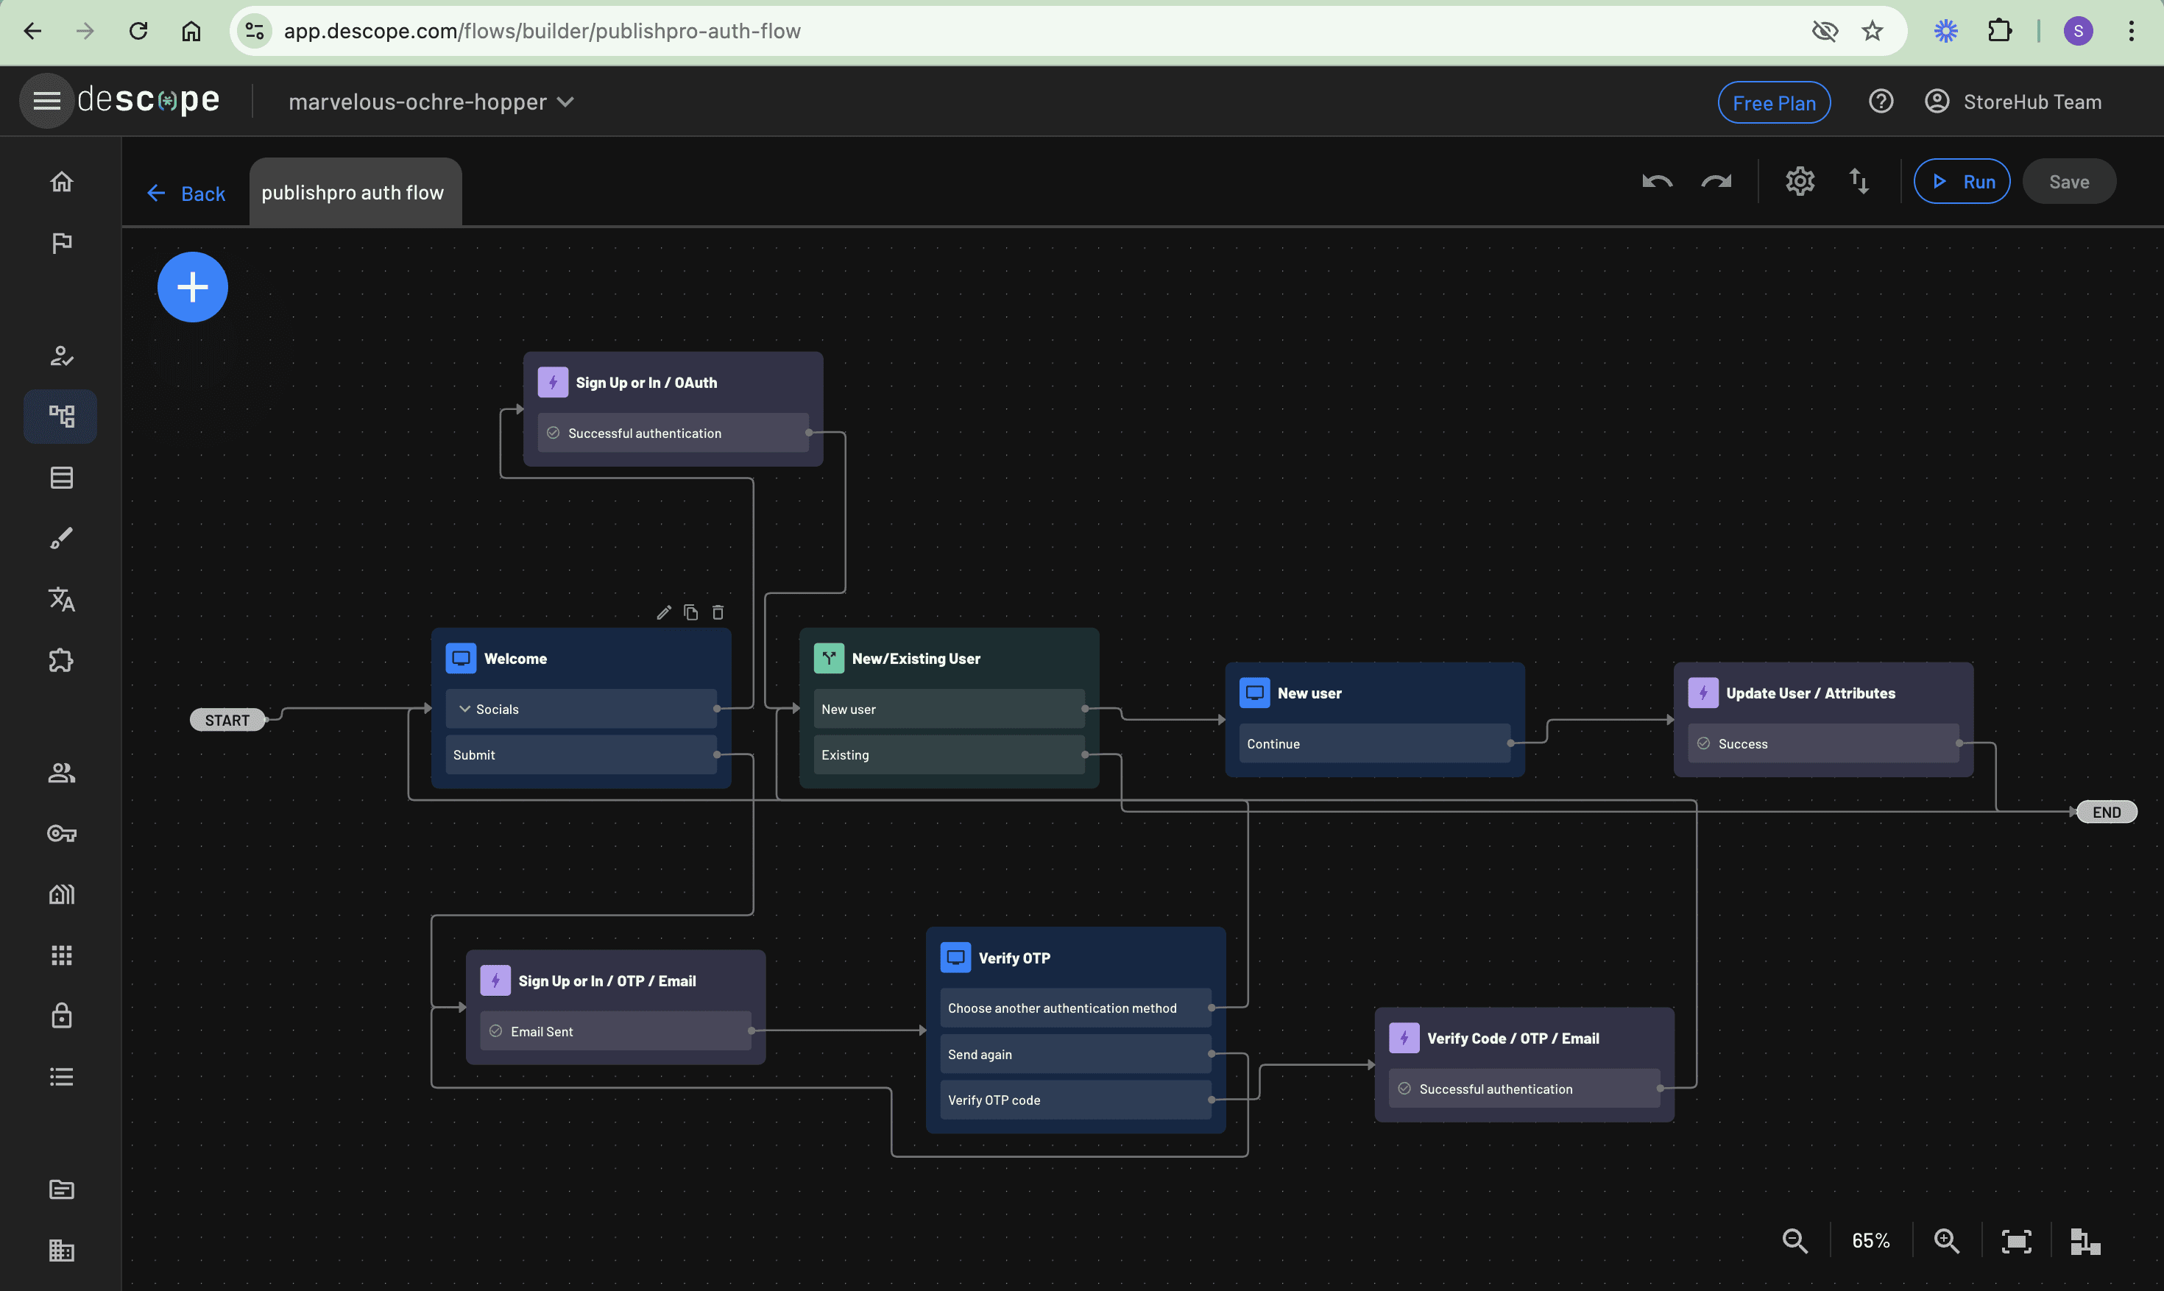Click the undo arrow in toolbar
Viewport: 2164px width, 1291px height.
(x=1656, y=182)
